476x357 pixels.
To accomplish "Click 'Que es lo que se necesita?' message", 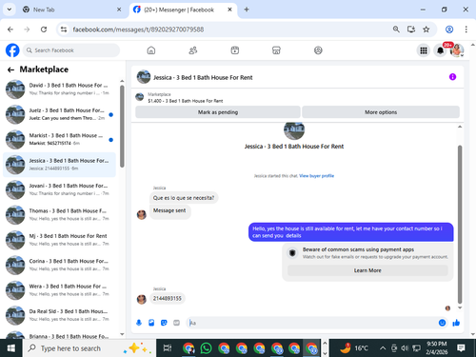I will [x=184, y=198].
